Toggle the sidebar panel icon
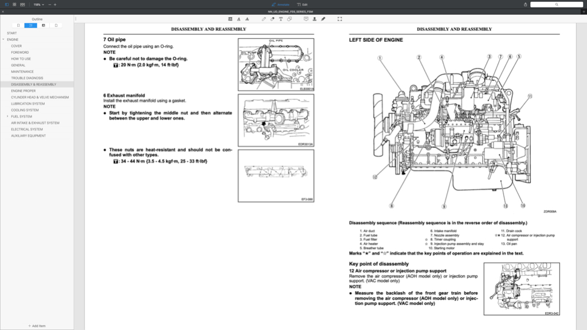The width and height of the screenshot is (587, 330). pyautogui.click(x=7, y=5)
